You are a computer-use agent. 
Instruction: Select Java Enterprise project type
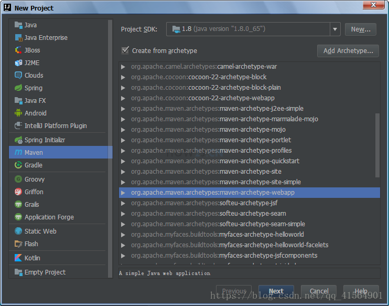coord(59,37)
